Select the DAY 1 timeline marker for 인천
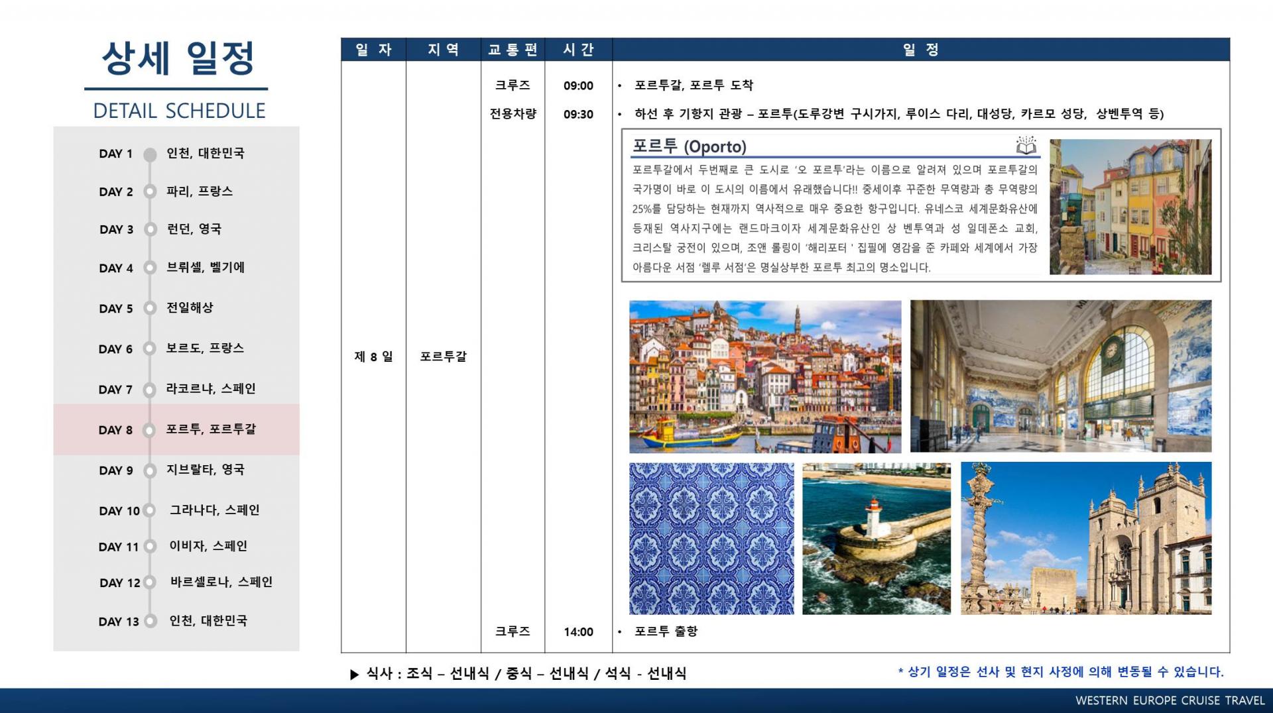The height and width of the screenshot is (713, 1273). pyautogui.click(x=151, y=154)
